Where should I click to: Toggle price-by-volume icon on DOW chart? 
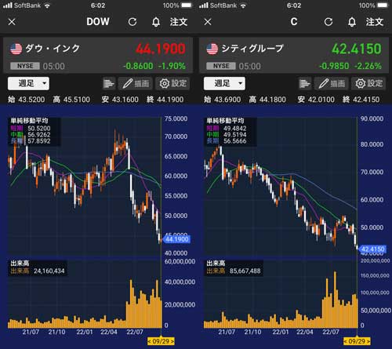click(109, 84)
